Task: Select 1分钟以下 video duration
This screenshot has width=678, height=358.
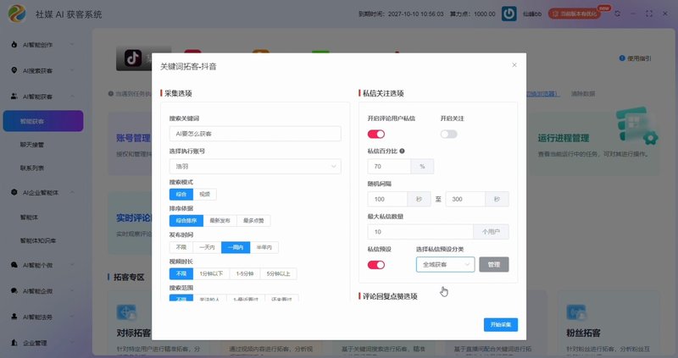Action: click(211, 274)
